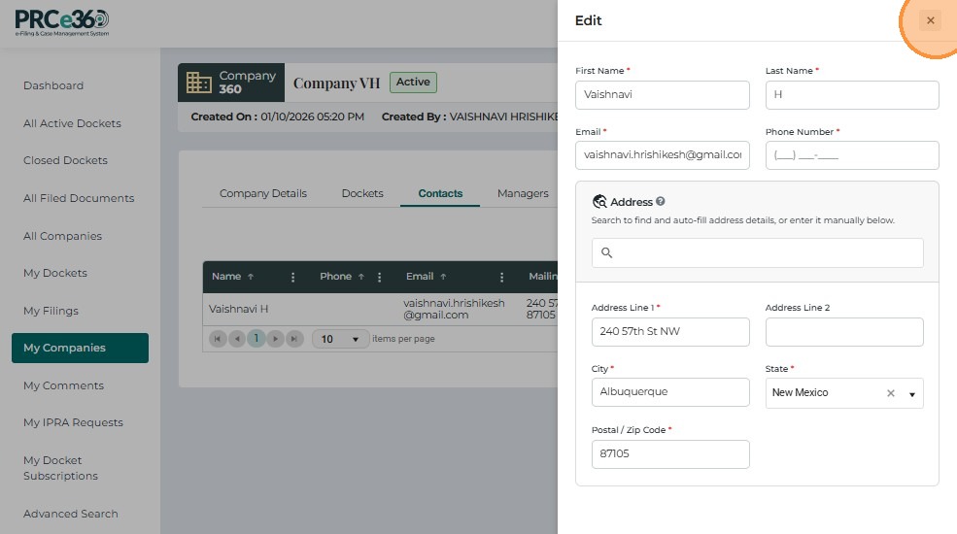Switch to Dockets tab
This screenshot has height=534, width=957.
(x=362, y=193)
